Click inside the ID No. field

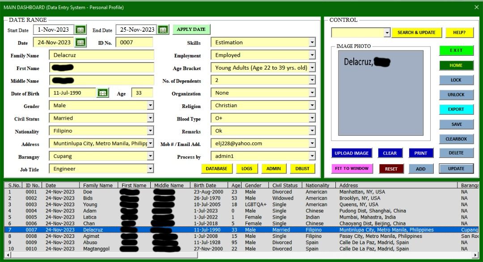134,42
